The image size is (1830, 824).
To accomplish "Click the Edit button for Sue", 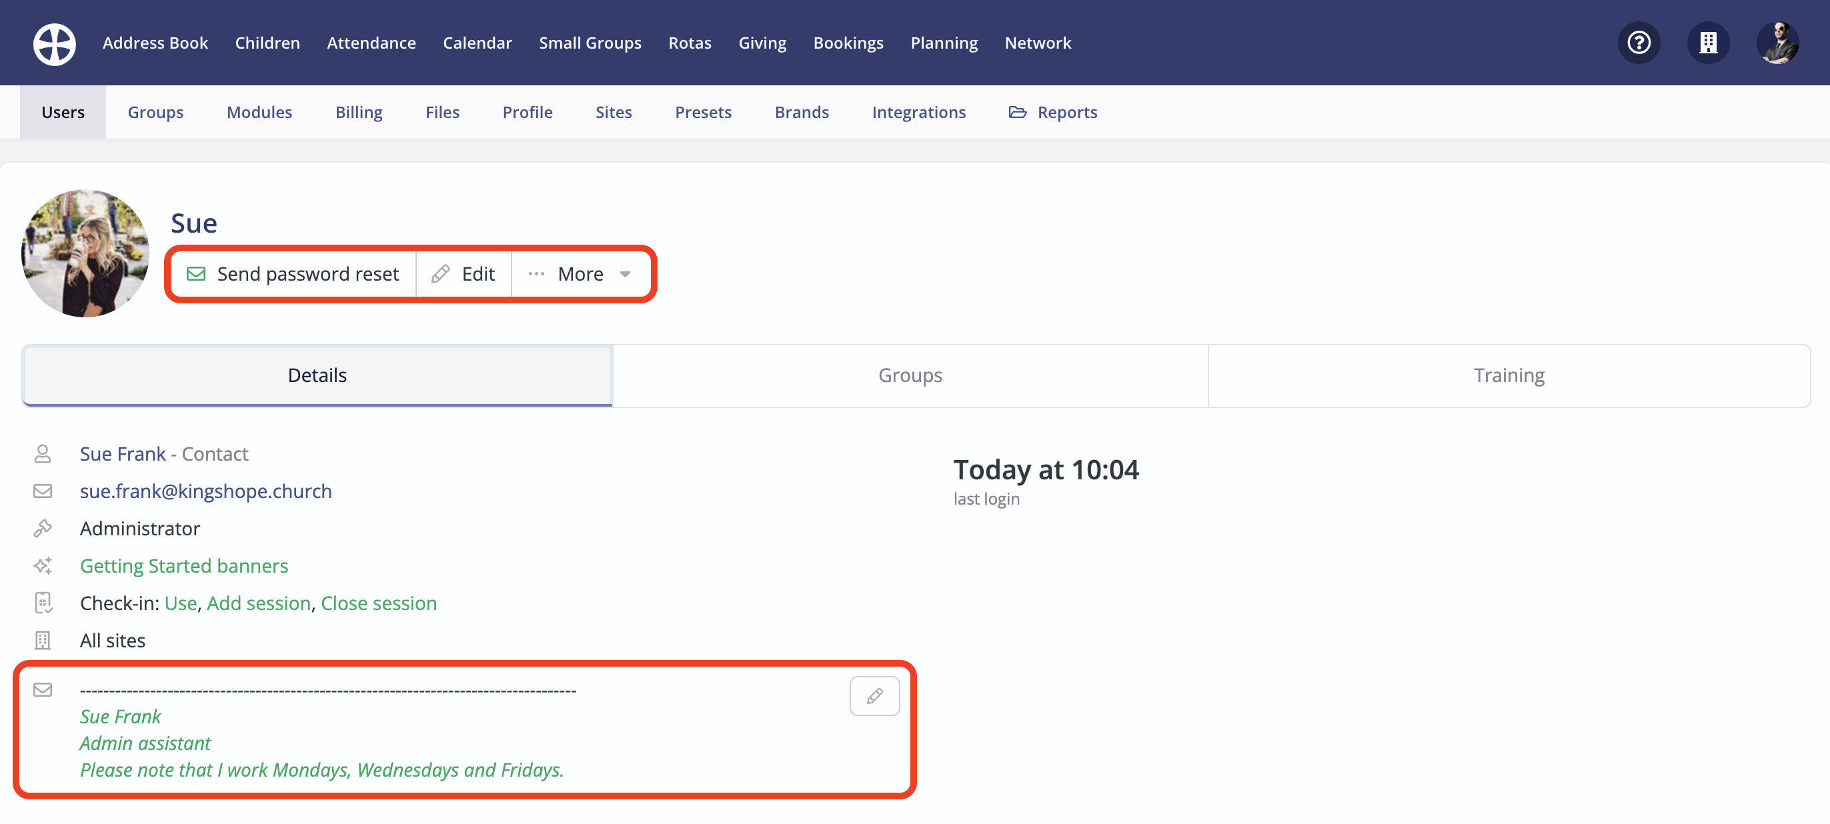I will (464, 273).
